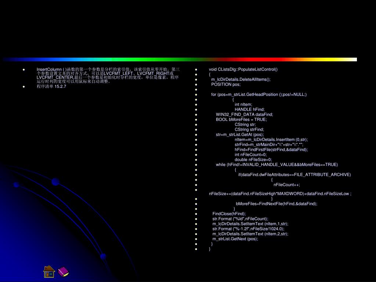Select line 'hFind=FindFirstFile(strFind,&dataFind);'
376x282 pixels.
(271, 150)
